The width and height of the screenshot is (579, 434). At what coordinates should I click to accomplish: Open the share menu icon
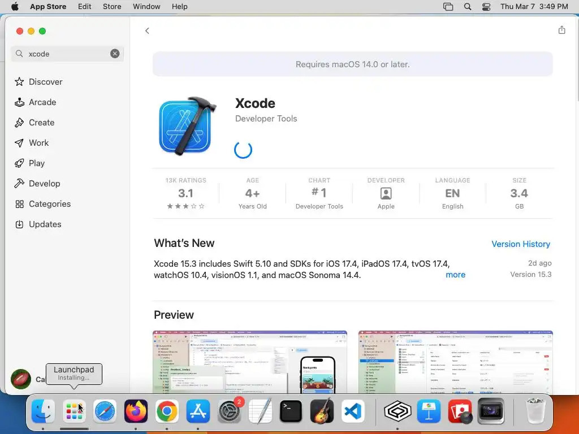(x=561, y=30)
